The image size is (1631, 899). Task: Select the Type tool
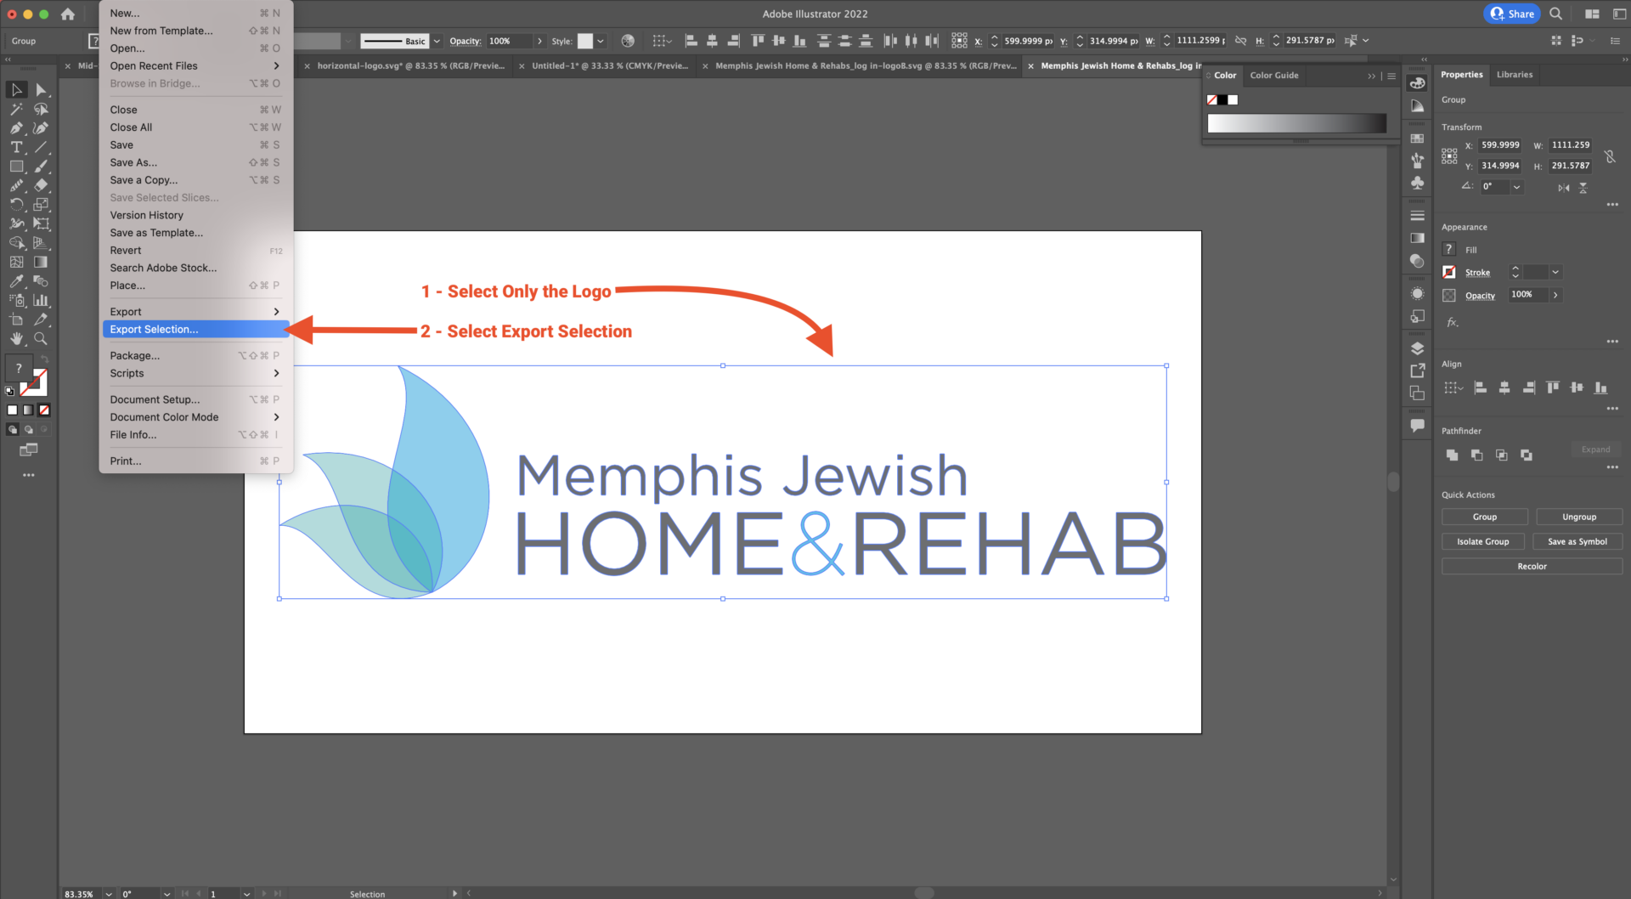click(x=16, y=147)
